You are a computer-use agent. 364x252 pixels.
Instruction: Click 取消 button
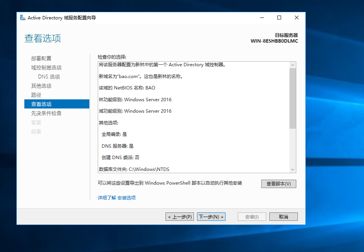(283, 217)
